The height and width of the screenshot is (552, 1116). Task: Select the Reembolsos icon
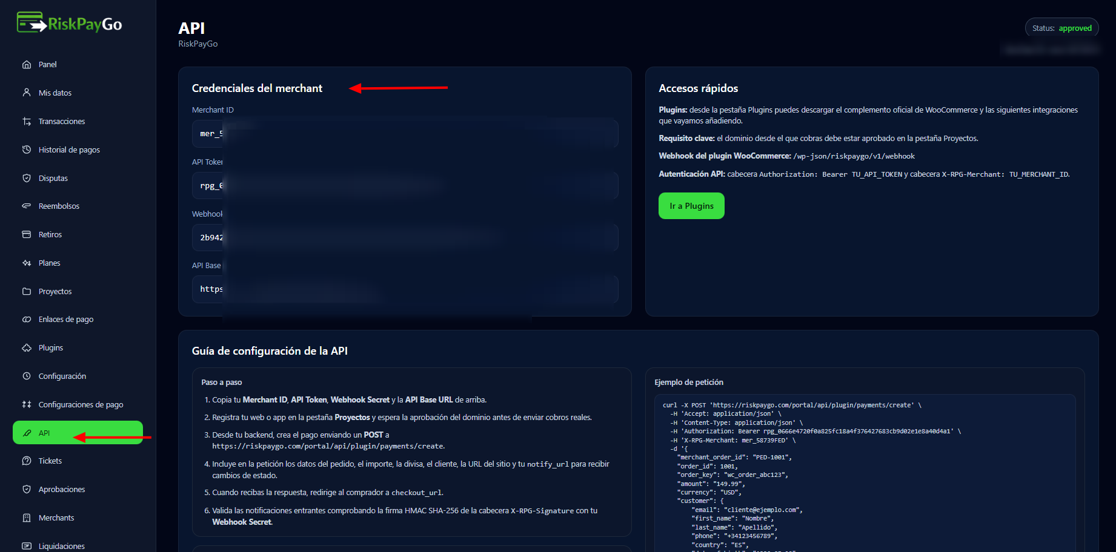(27, 206)
